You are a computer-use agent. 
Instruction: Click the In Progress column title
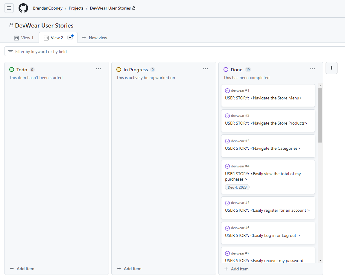click(x=136, y=69)
